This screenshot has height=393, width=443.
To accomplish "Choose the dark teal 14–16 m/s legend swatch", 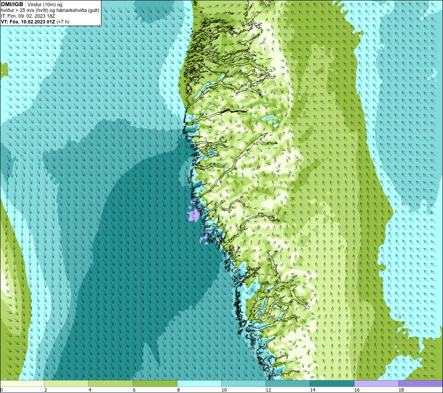I will [x=332, y=384].
